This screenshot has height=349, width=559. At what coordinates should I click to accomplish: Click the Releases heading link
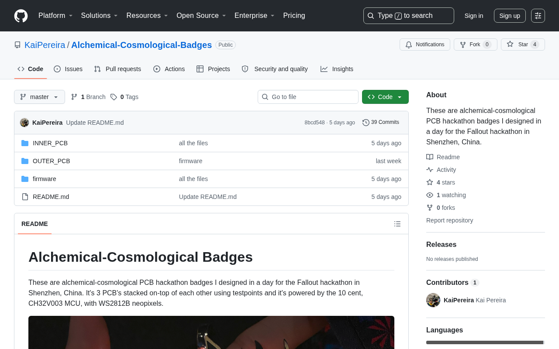click(442, 245)
